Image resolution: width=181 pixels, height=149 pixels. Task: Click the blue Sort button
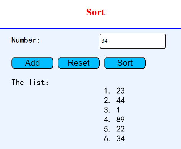125,63
